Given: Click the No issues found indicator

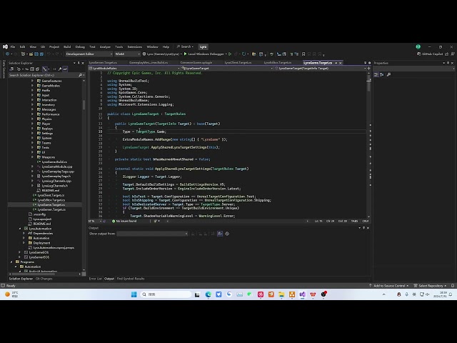Looking at the screenshot, I should (x=124, y=221).
